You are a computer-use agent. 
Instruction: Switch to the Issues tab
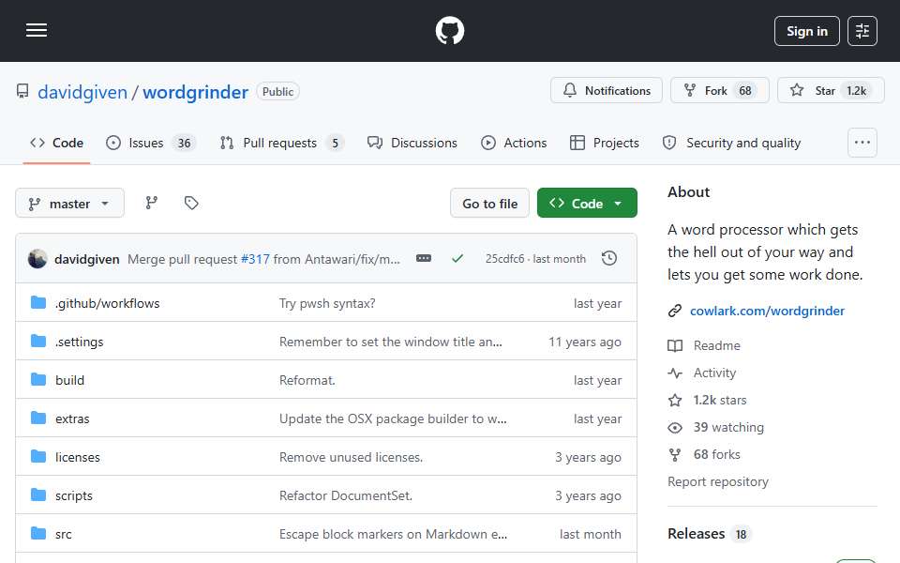(151, 143)
